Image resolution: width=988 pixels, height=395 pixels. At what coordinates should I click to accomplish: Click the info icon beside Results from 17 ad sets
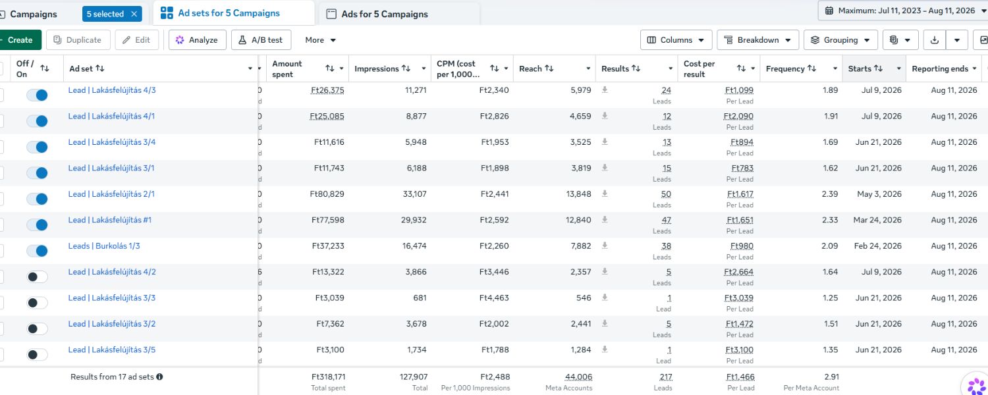point(159,377)
